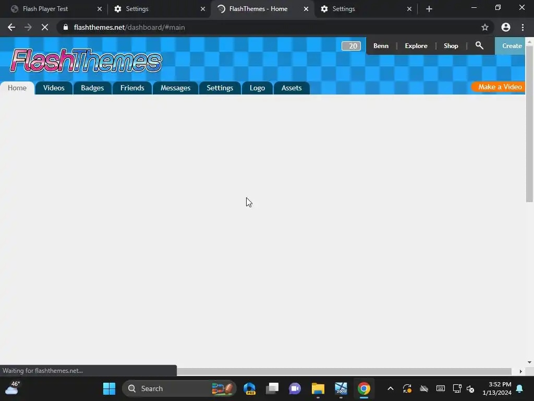This screenshot has height=401, width=534.
Task: Bookmark this page with the star icon
Action: pyautogui.click(x=485, y=27)
